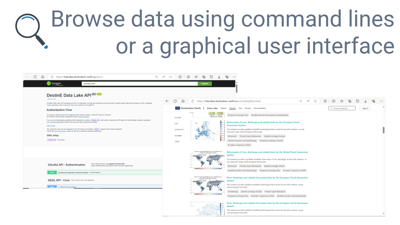Go to home in Swagger docs browser
The image size is (400, 225).
coord(43,77)
